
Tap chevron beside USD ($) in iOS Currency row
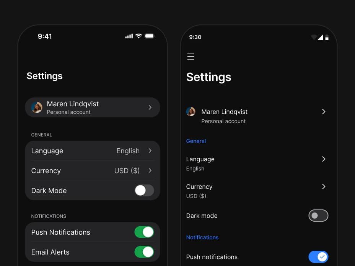tap(150, 170)
